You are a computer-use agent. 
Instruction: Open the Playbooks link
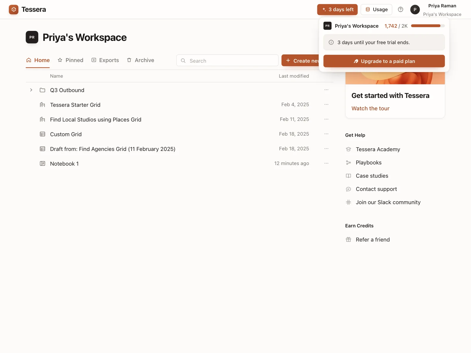pos(369,163)
